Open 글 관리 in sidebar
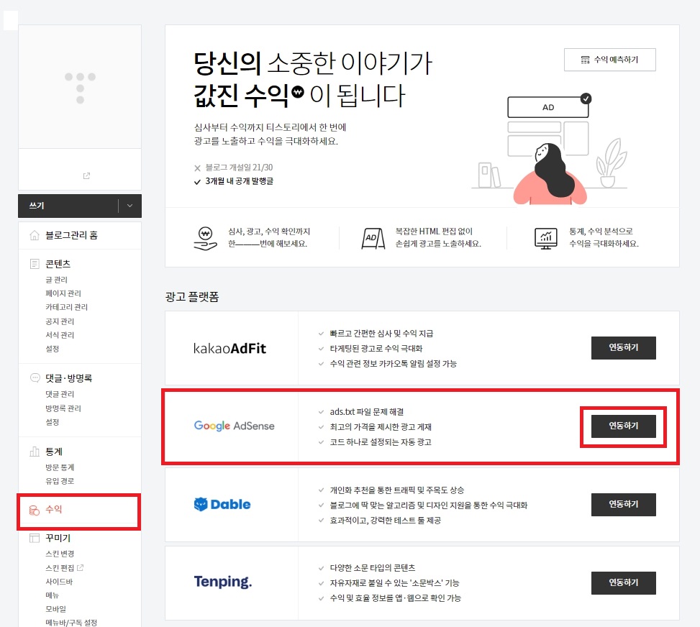The height and width of the screenshot is (627, 700). coord(56,280)
